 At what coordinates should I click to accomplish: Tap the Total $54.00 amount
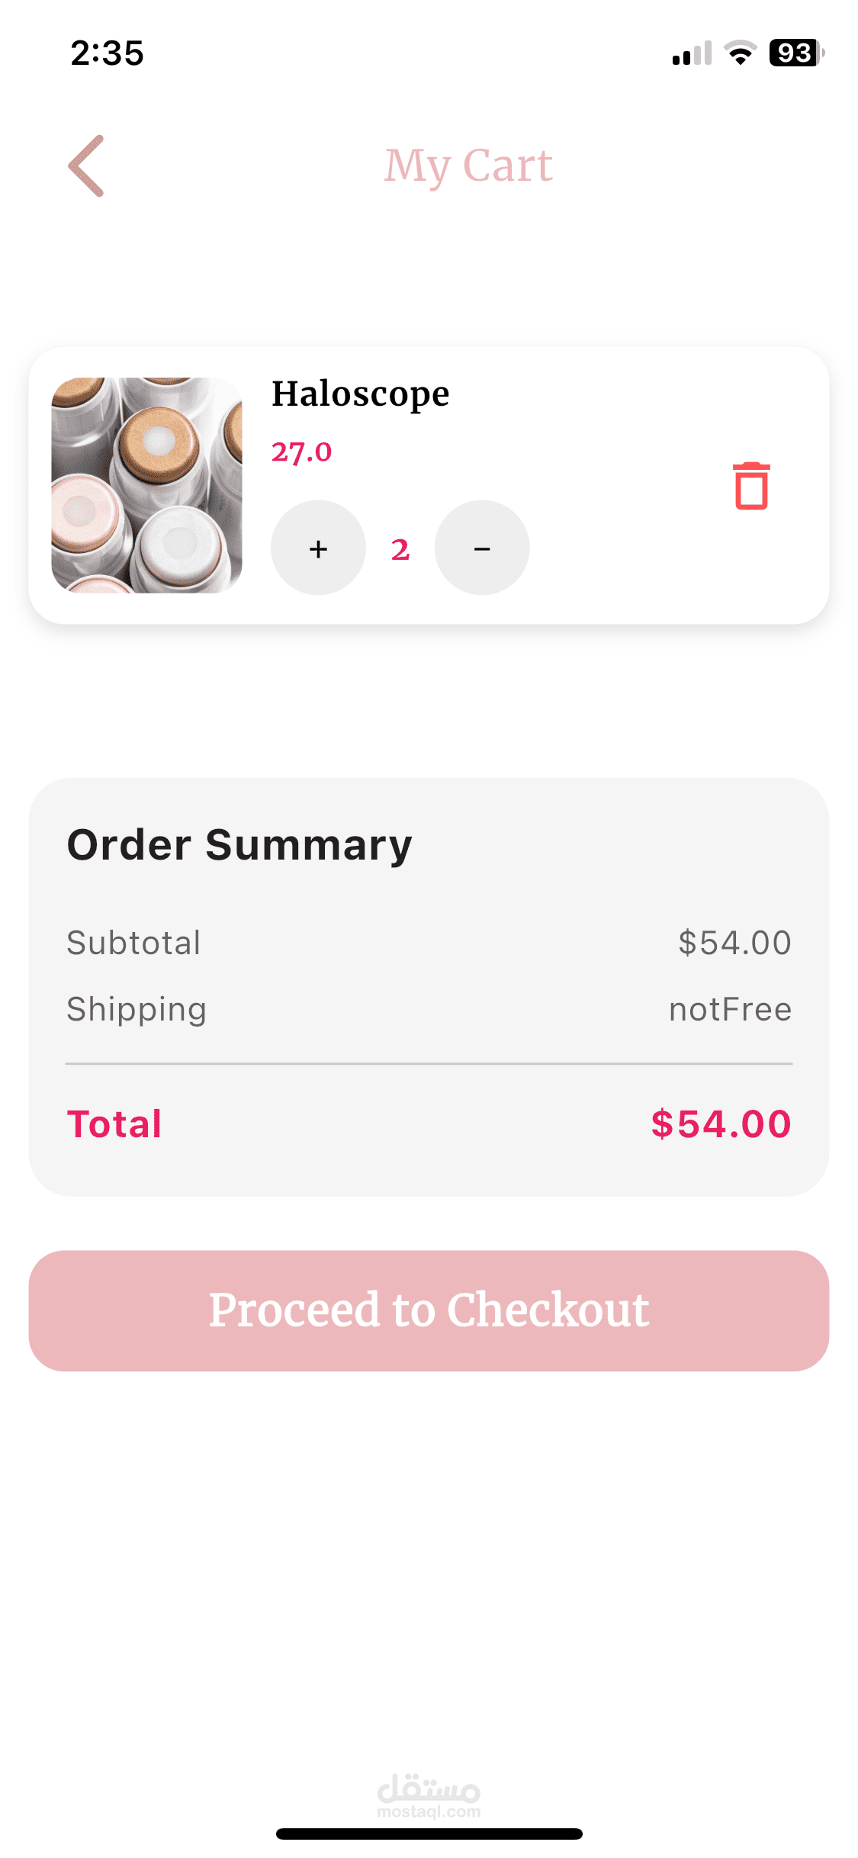pos(721,1123)
